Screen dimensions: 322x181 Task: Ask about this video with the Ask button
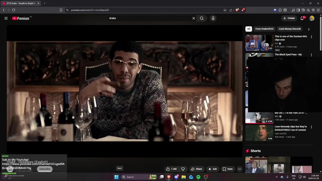tap(212, 169)
